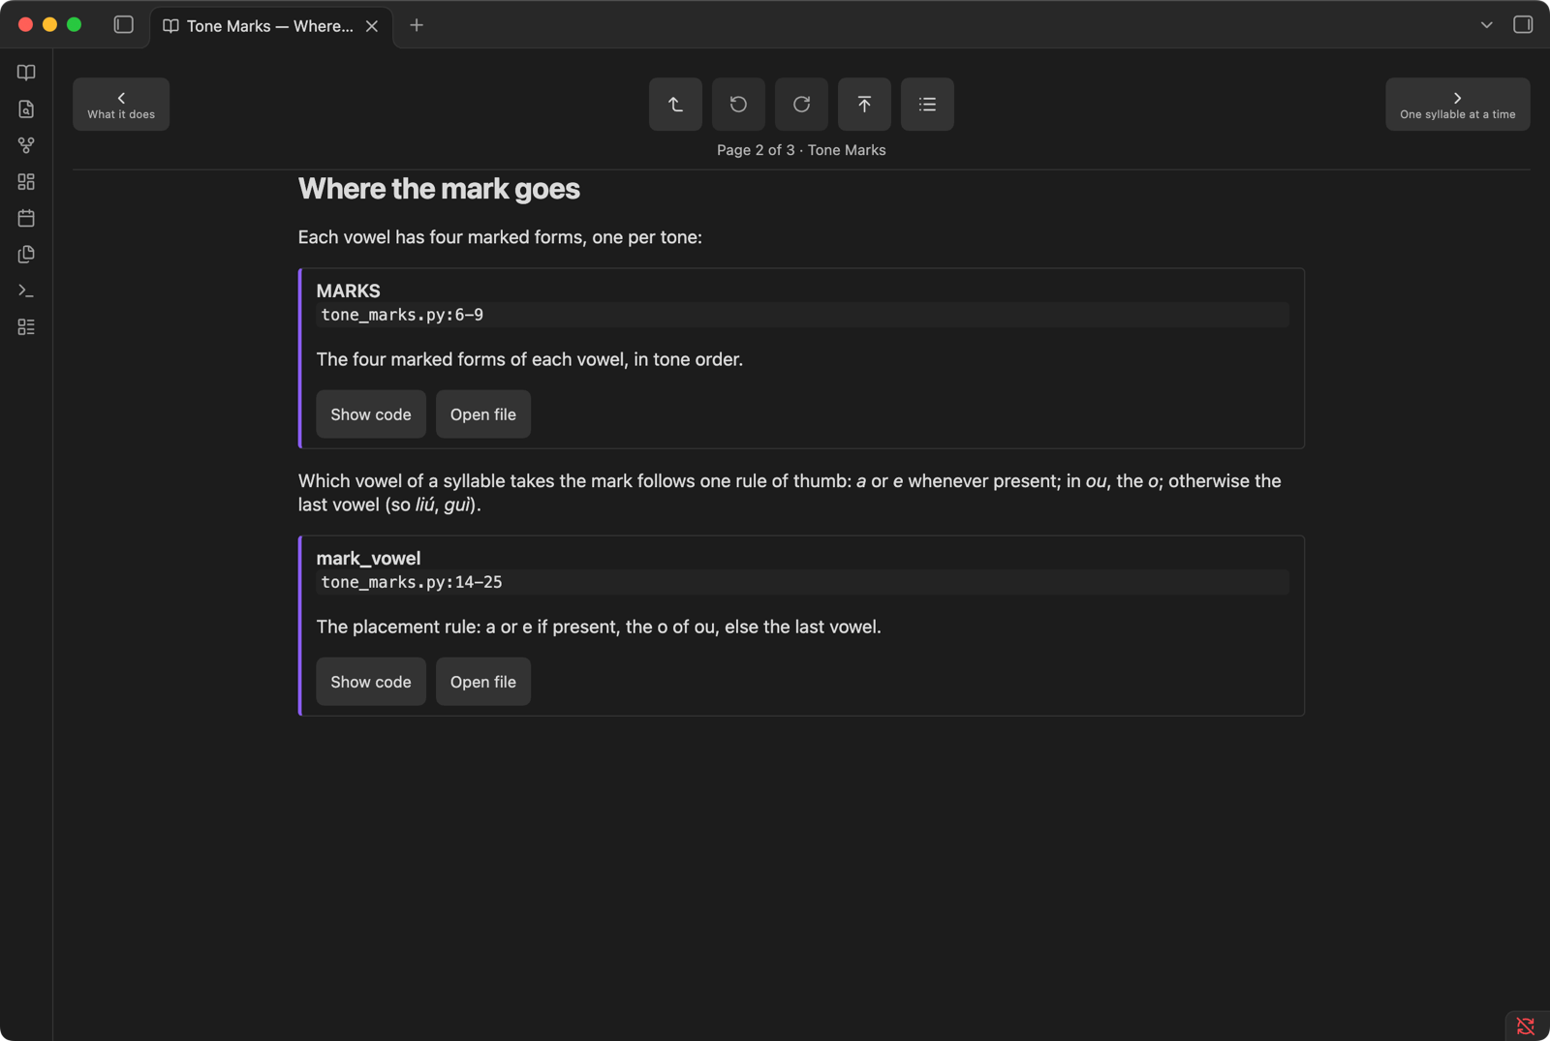Click the jump-to-top arrow button
Screen dimensions: 1550x1041
[864, 104]
